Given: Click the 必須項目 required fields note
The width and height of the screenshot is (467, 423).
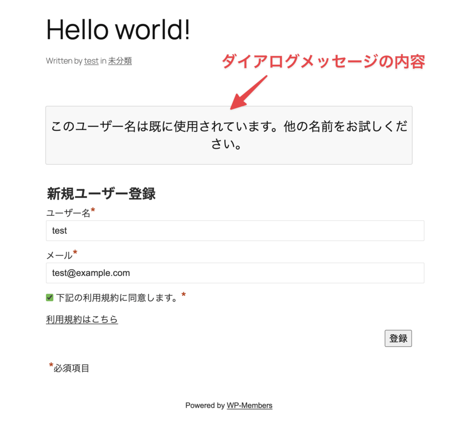Looking at the screenshot, I should tap(69, 368).
